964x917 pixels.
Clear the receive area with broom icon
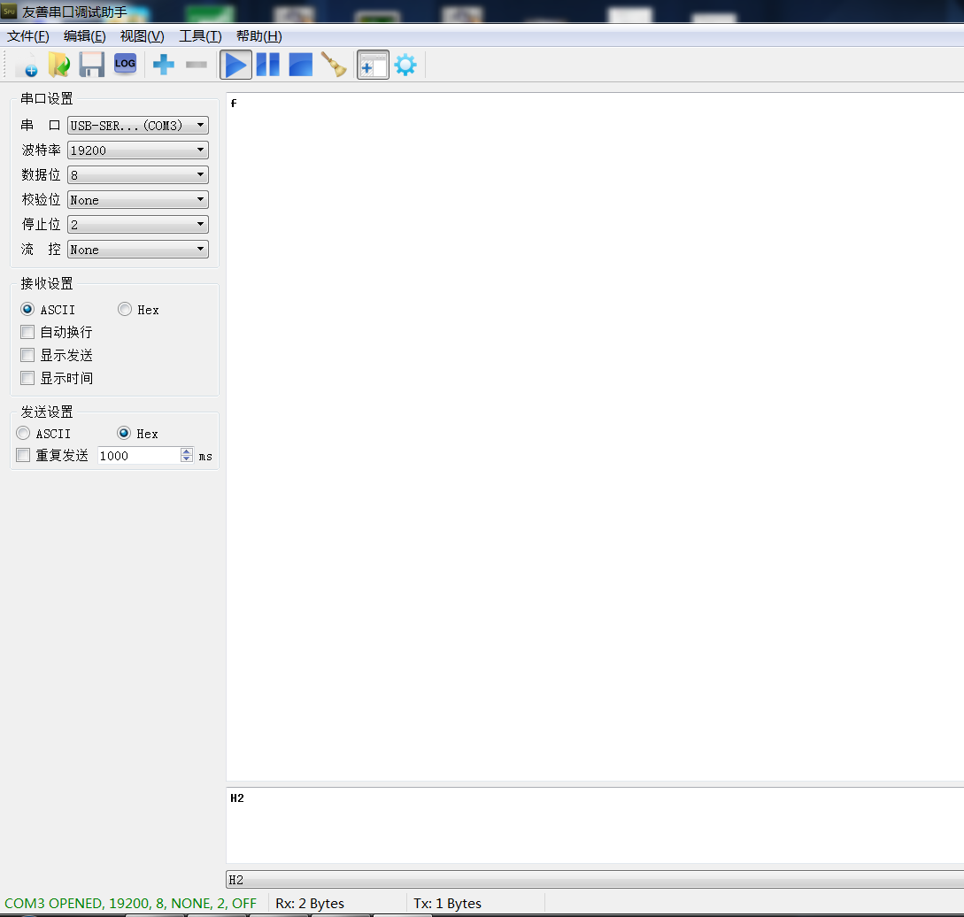(x=334, y=65)
